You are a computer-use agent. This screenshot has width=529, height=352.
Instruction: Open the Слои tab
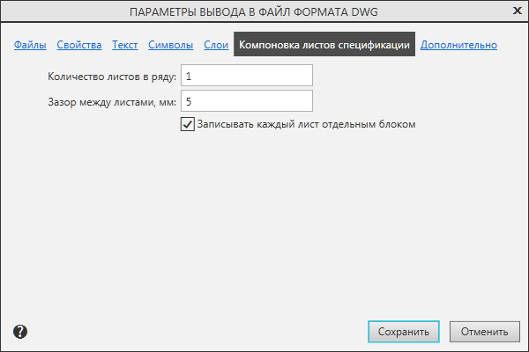click(216, 45)
